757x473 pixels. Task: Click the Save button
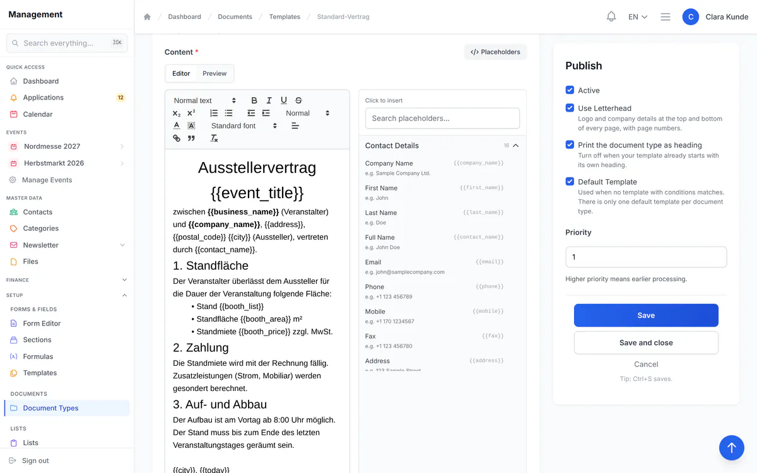(x=646, y=315)
